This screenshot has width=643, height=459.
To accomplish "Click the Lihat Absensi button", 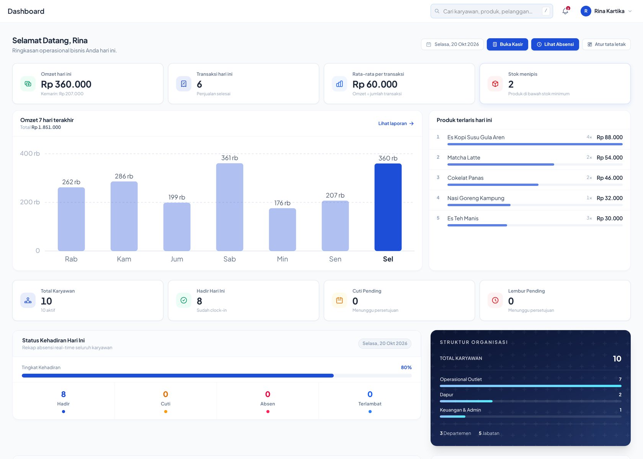I will pos(555,44).
